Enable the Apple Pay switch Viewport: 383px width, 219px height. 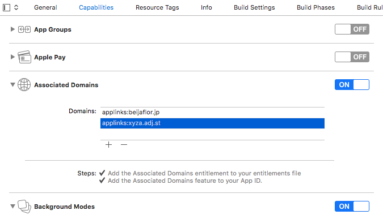coord(352,57)
